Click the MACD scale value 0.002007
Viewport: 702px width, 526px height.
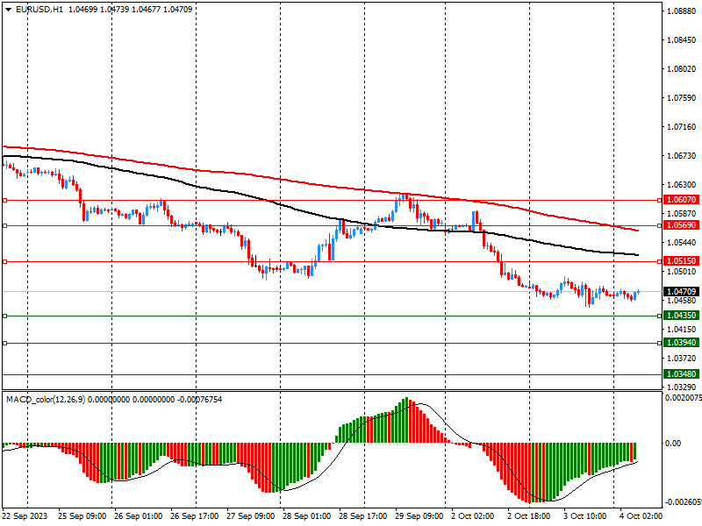pyautogui.click(x=683, y=399)
